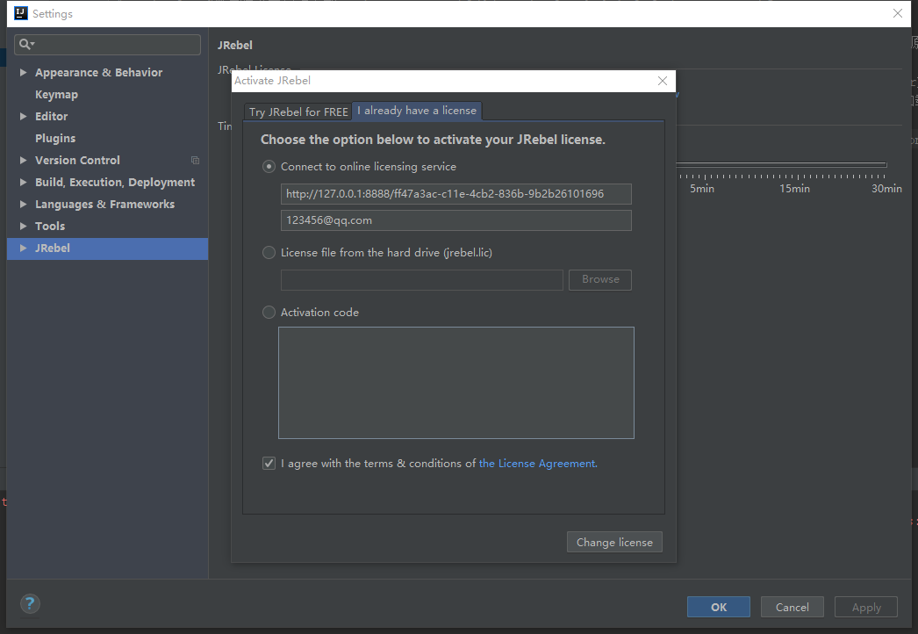Click Cancel in Settings window
Viewport: 918px width, 634px height.
[x=792, y=607]
